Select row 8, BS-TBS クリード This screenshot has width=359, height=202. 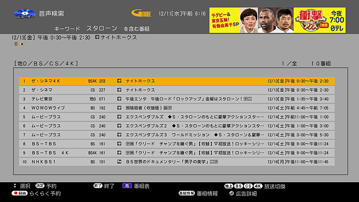[x=177, y=144]
